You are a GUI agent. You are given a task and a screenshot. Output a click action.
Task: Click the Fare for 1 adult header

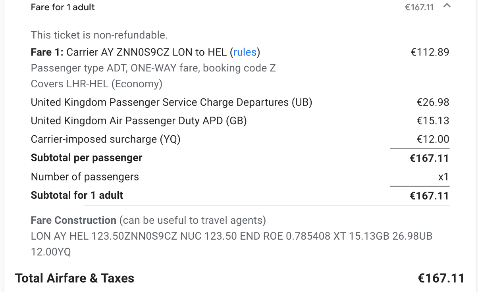pyautogui.click(x=63, y=7)
